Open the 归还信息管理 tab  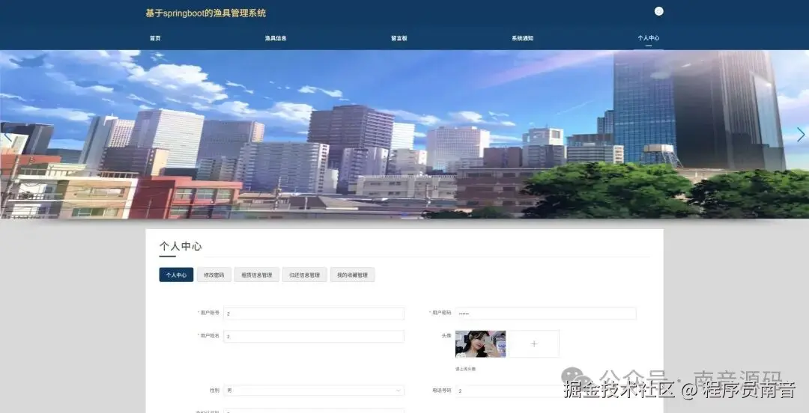[304, 275]
